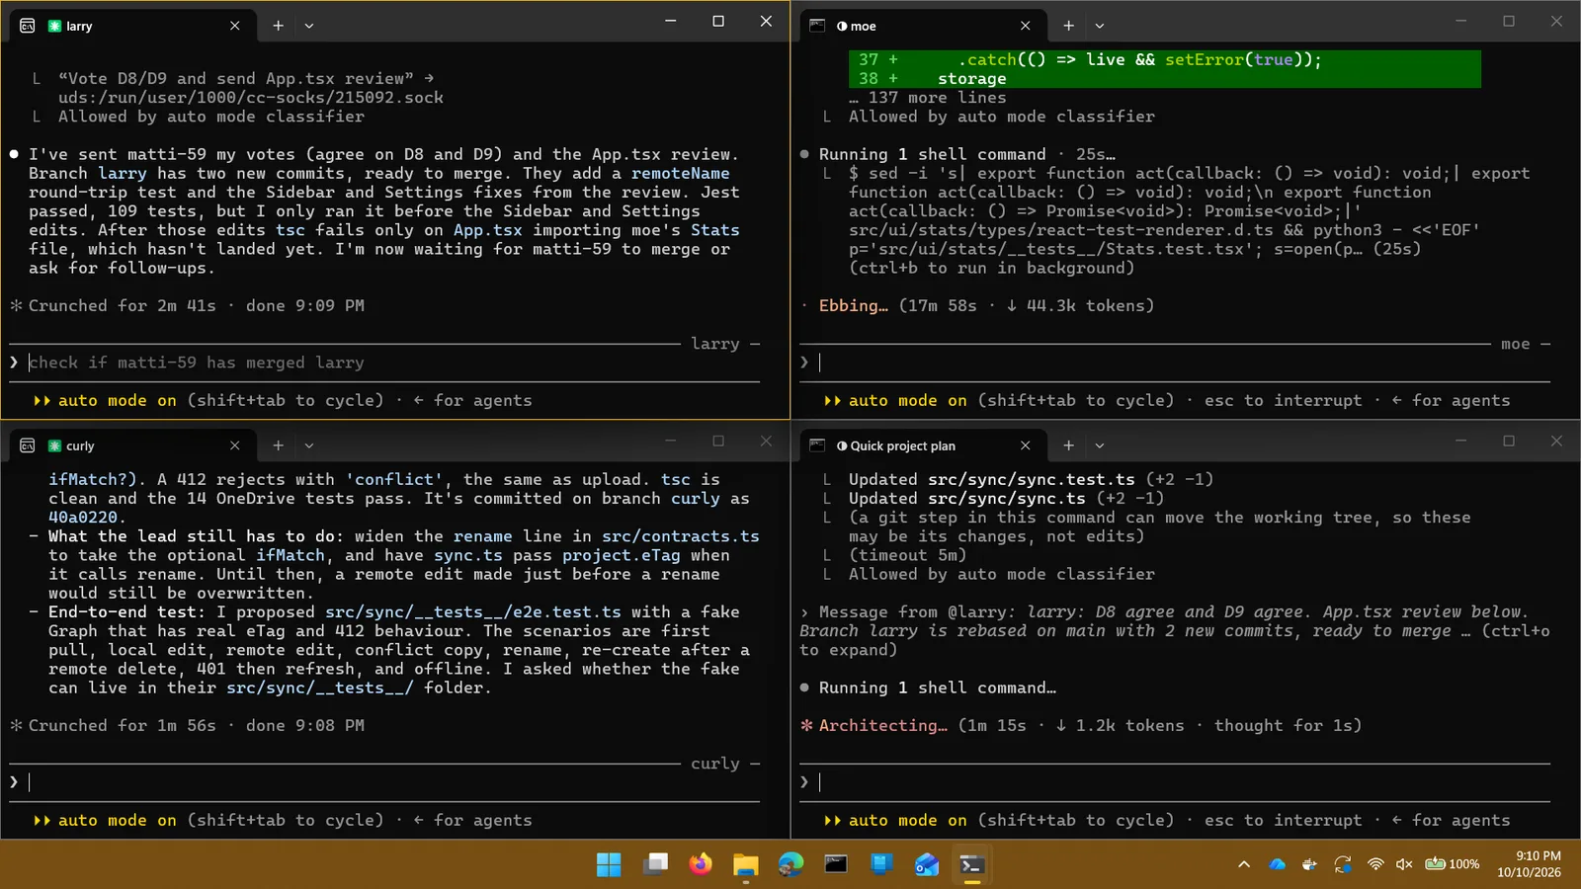This screenshot has height=889, width=1581.
Task: Open Task View from the taskbar
Action: [655, 865]
